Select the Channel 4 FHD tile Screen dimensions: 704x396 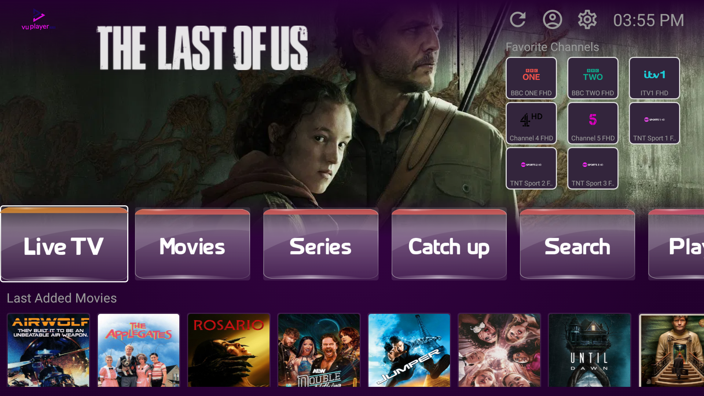531,123
